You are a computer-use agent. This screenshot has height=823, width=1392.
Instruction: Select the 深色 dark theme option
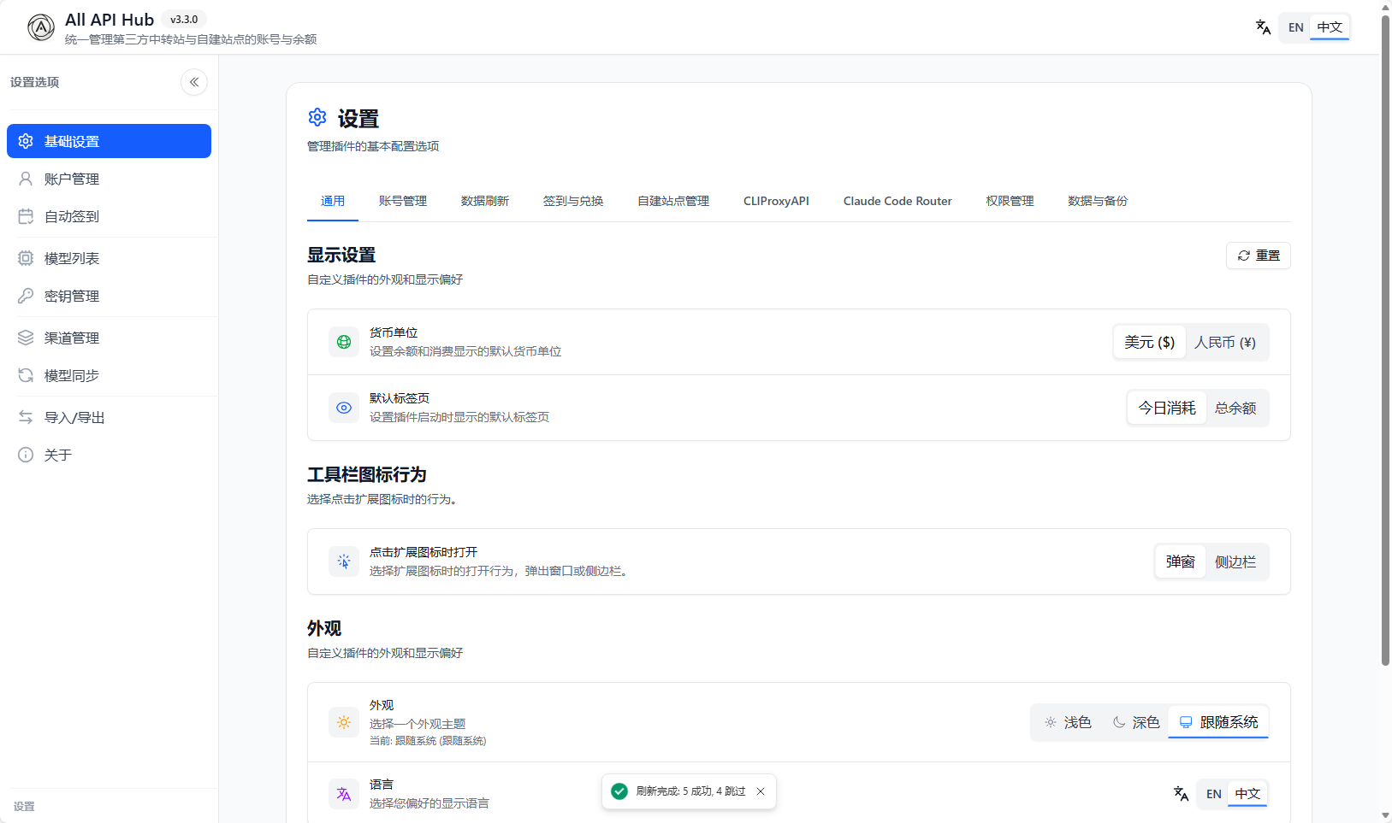(1136, 723)
